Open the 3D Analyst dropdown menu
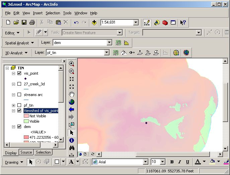The height and width of the screenshot is (175, 230). [x=16, y=53]
